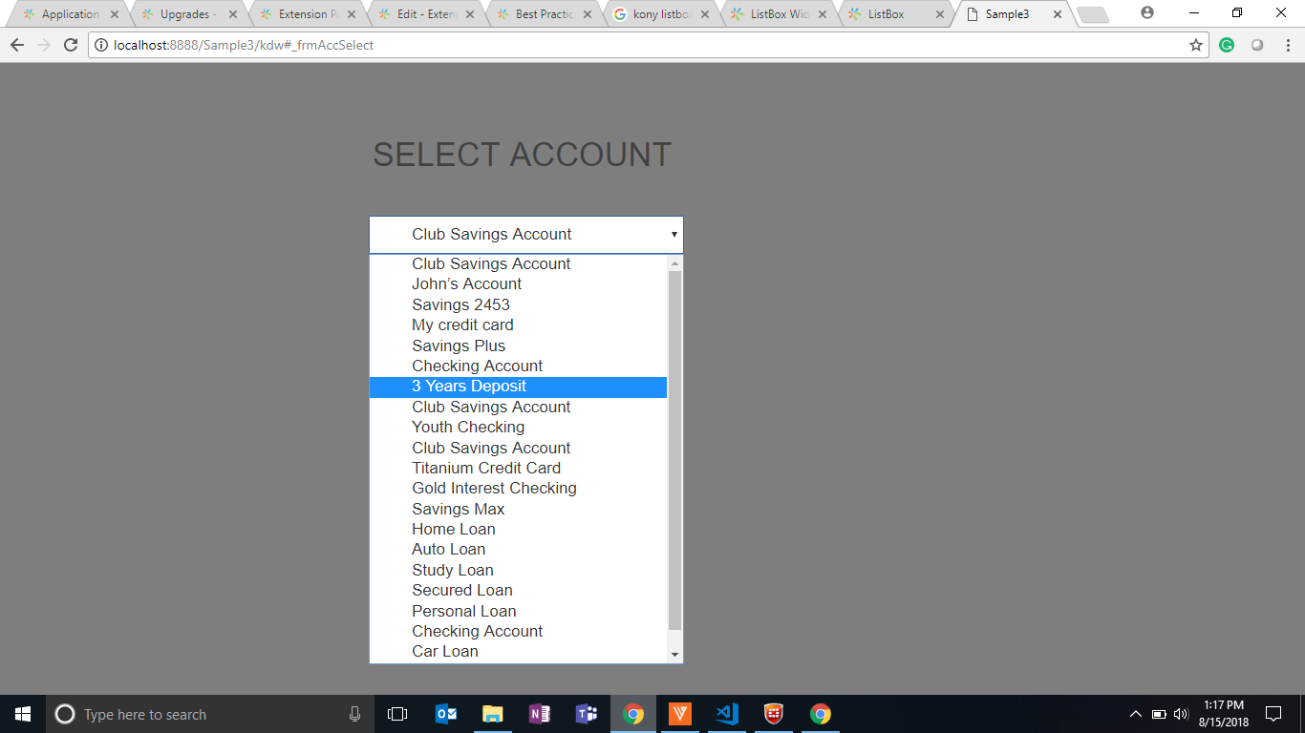The image size is (1305, 733).
Task: Pick Gold Interest Checking from the list
Action: [494, 489]
